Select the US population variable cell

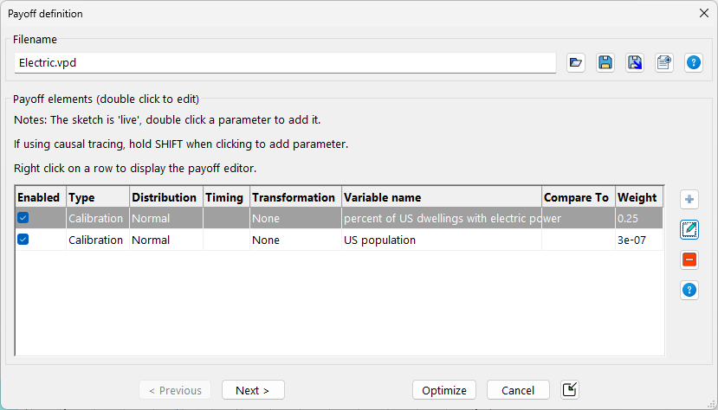click(441, 240)
